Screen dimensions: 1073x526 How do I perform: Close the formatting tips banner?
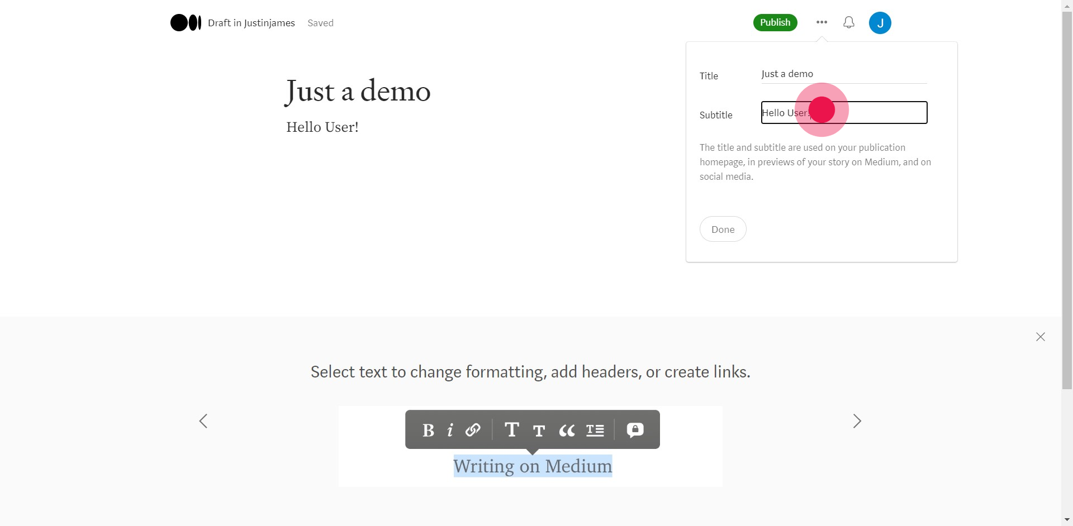click(1040, 337)
